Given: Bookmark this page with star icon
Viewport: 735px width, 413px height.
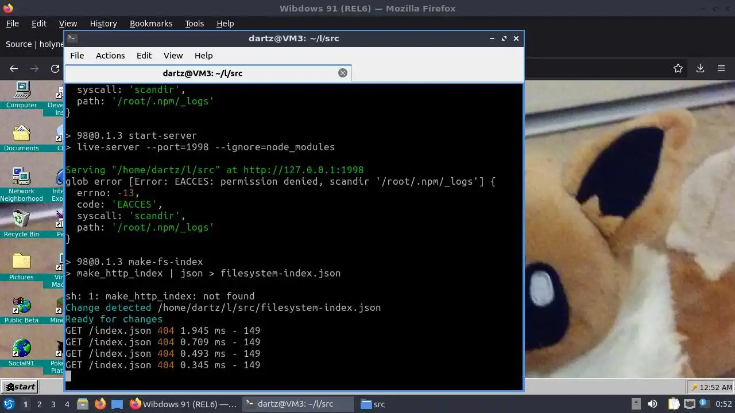Looking at the screenshot, I should coord(678,68).
